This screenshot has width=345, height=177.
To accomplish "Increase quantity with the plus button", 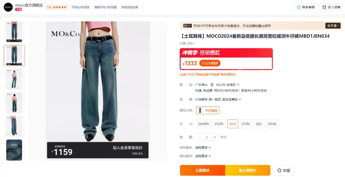I will click(x=215, y=137).
